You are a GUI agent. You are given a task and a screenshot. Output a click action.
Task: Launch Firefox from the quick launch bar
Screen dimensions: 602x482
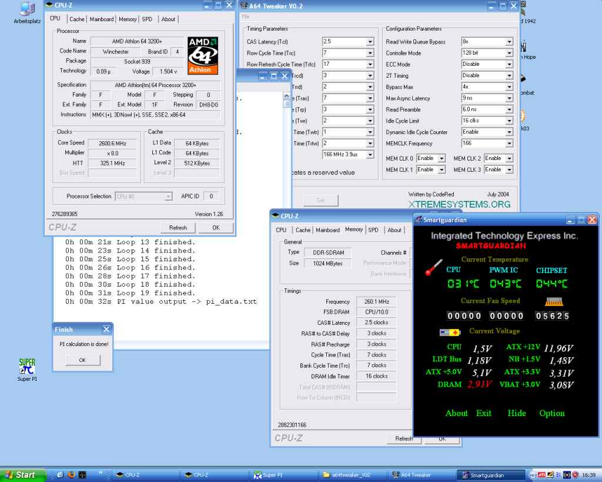pyautogui.click(x=71, y=475)
